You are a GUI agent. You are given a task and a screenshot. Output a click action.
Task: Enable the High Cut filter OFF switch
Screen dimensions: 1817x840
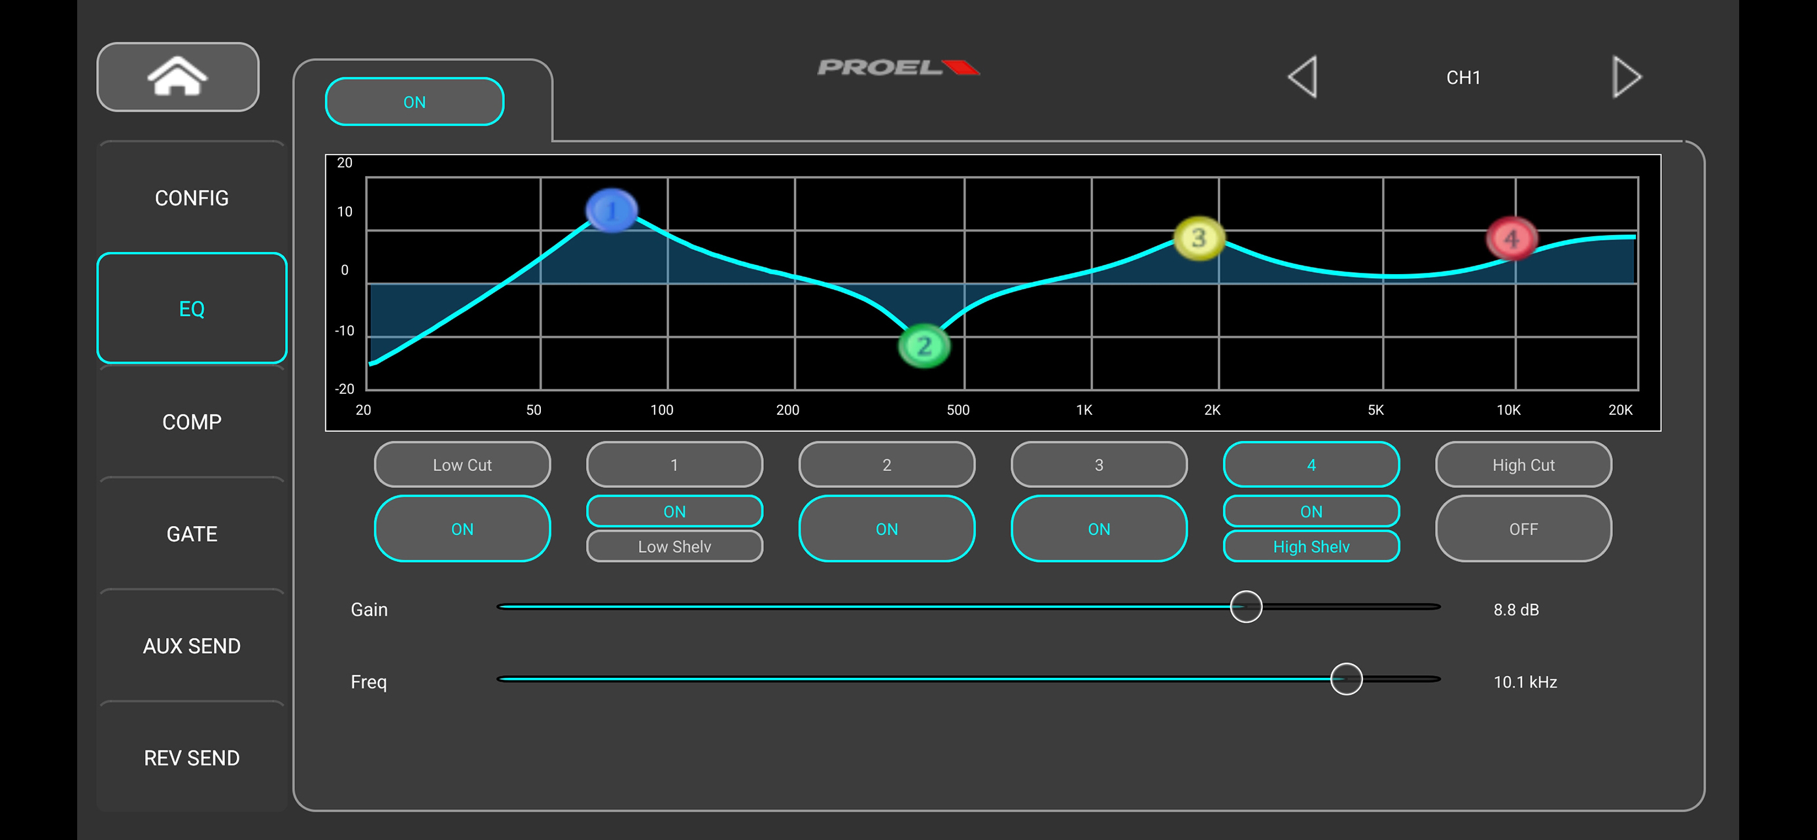pos(1523,529)
